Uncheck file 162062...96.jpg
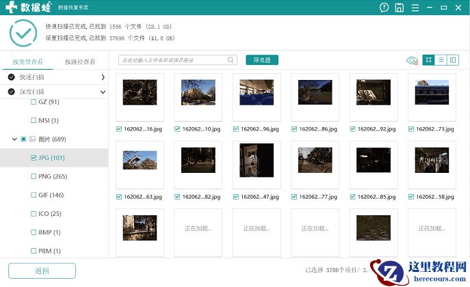Viewport: 470px width, 287px height. [x=236, y=129]
